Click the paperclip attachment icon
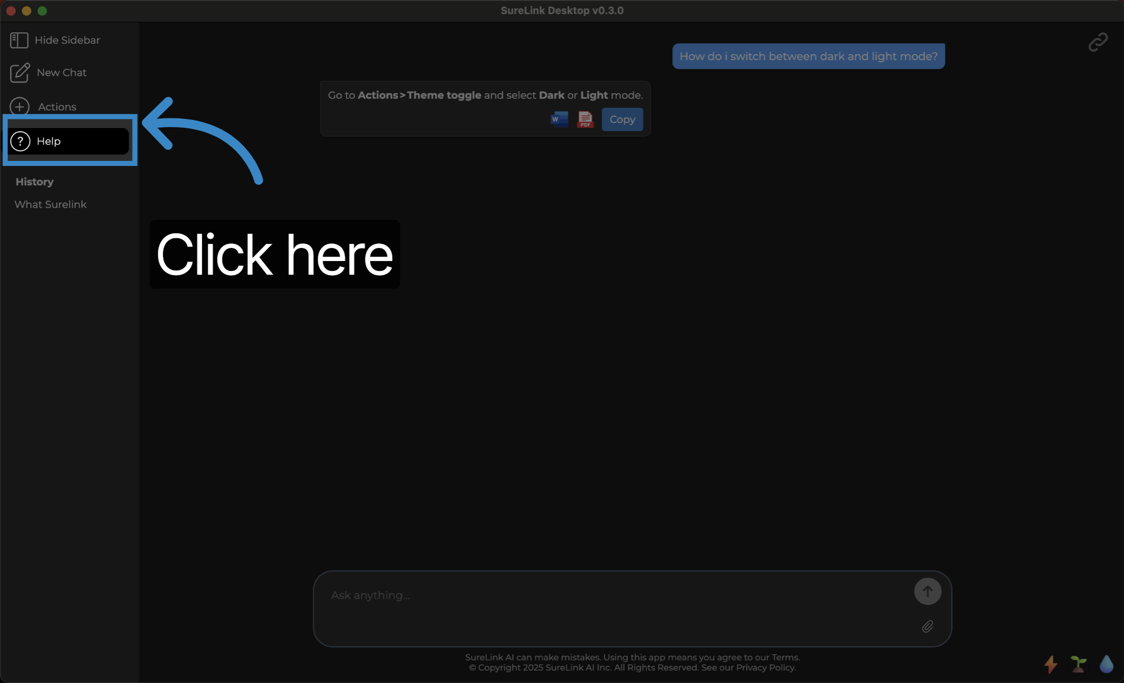The width and height of the screenshot is (1124, 683). click(x=928, y=627)
